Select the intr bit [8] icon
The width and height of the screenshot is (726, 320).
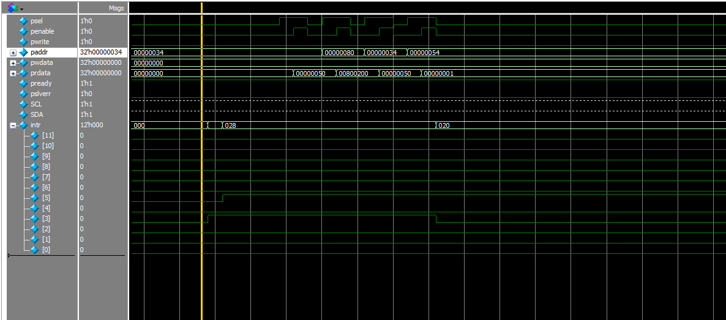34,166
